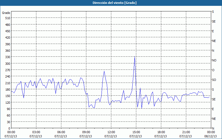The height and width of the screenshot is (139, 222).
Task: Click the 21:00 time label on x-axis
Action: click(x=186, y=132)
